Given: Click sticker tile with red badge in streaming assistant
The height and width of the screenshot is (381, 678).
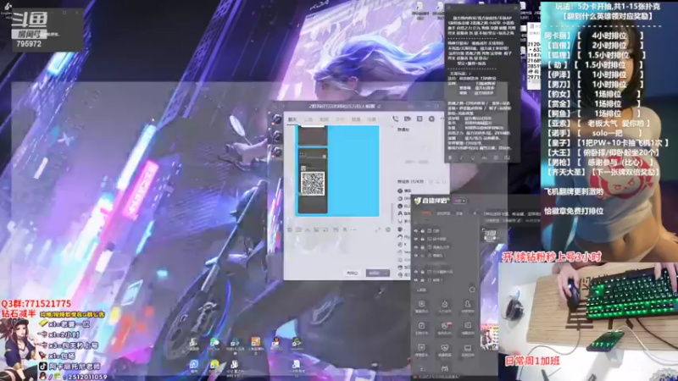Looking at the screenshot, I should pyautogui.click(x=444, y=328).
